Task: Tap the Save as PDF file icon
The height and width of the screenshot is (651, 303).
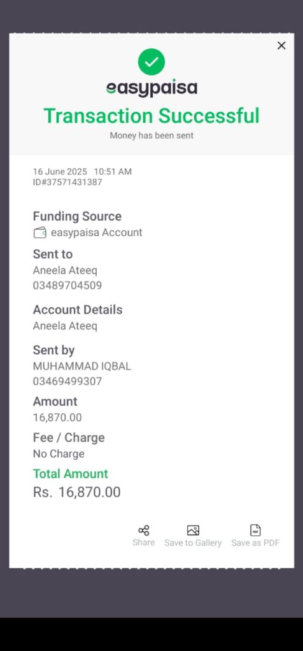Action: coord(255,530)
